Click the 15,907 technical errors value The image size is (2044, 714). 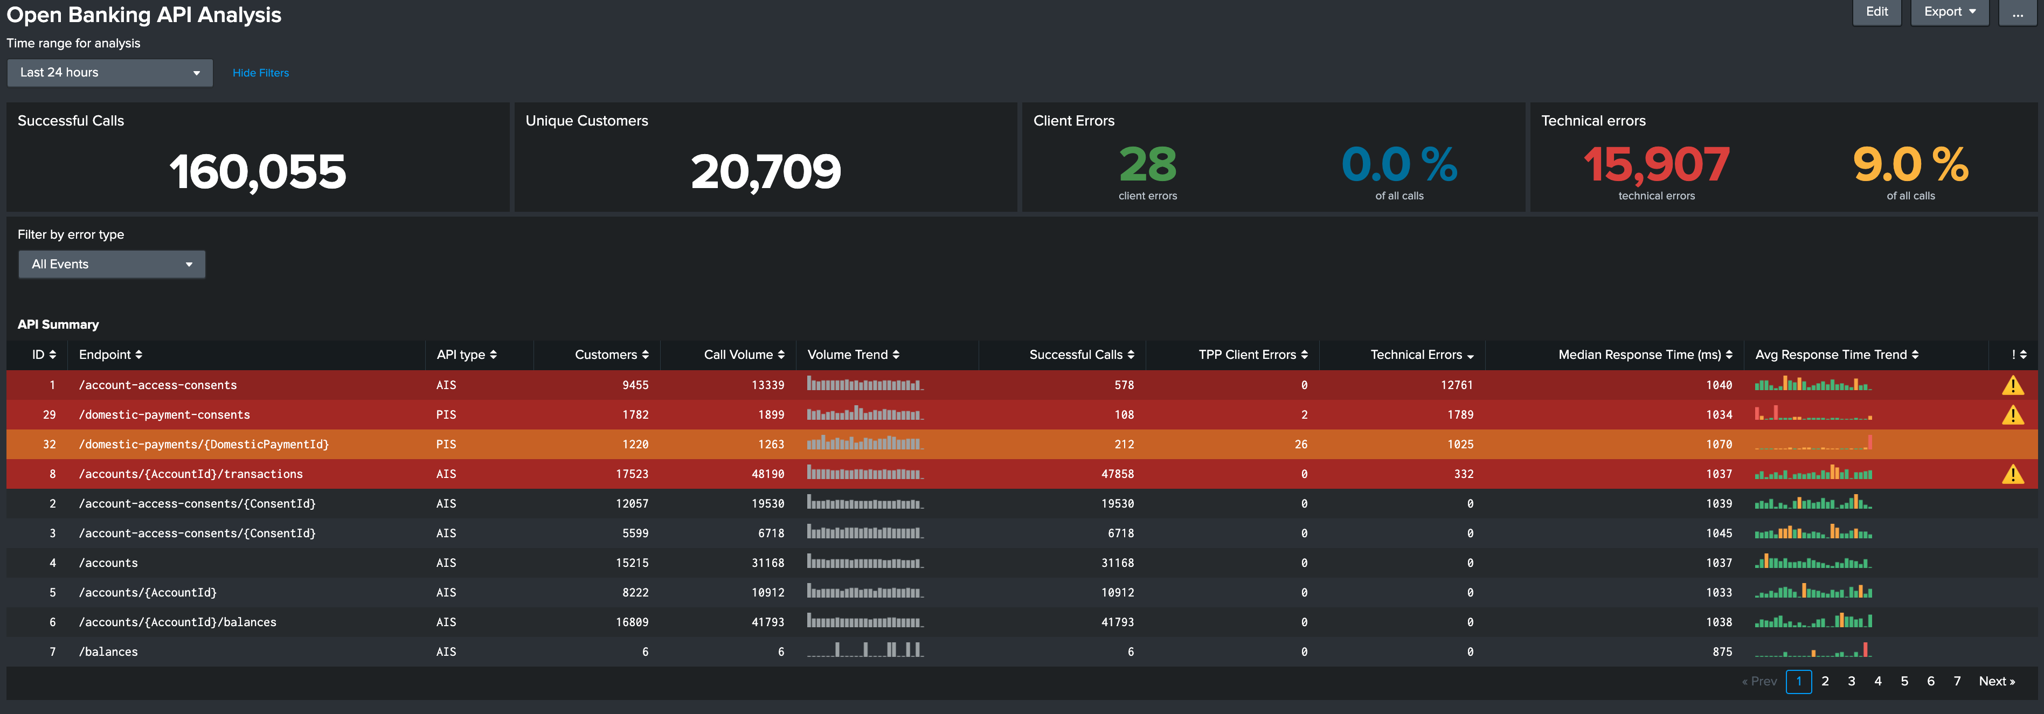point(1656,165)
